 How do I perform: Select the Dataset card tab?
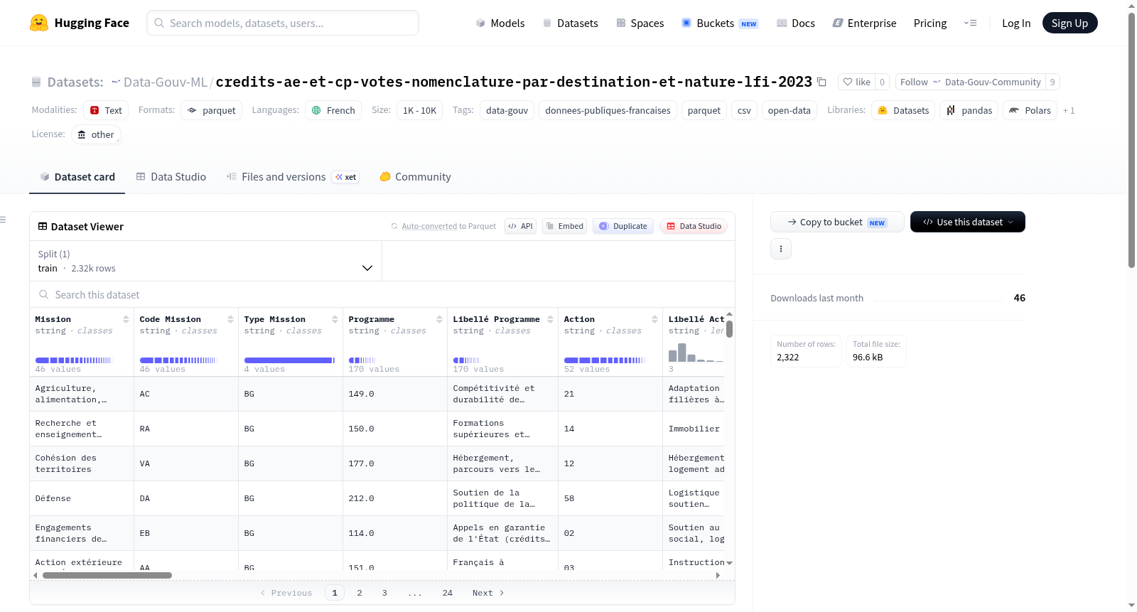click(x=77, y=176)
